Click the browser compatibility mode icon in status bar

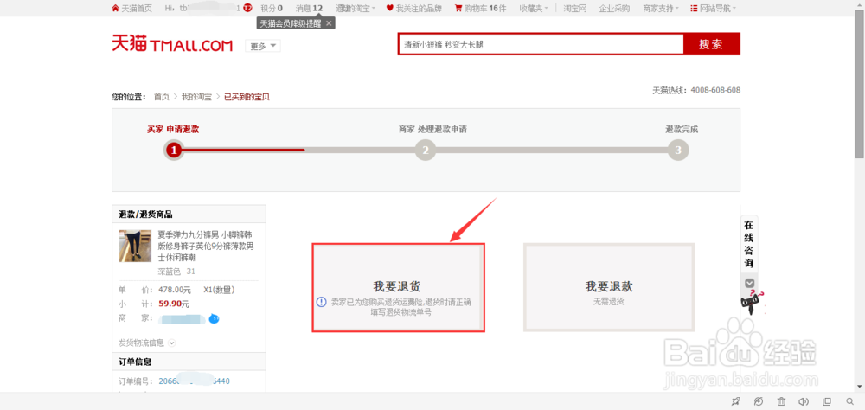(x=759, y=401)
